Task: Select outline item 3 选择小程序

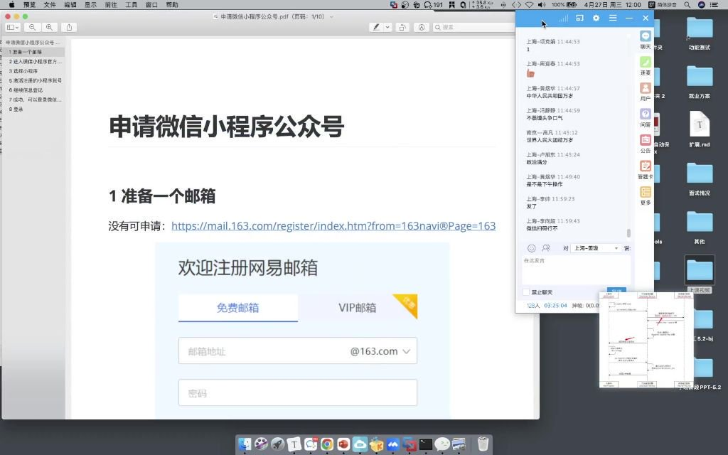Action: [x=33, y=71]
